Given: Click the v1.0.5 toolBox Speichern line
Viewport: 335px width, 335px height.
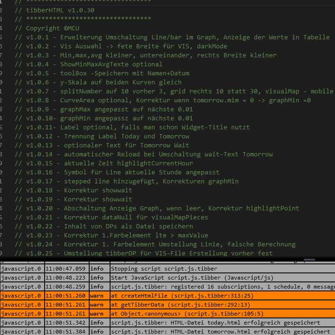Looking at the screenshot, I should [x=102, y=73].
